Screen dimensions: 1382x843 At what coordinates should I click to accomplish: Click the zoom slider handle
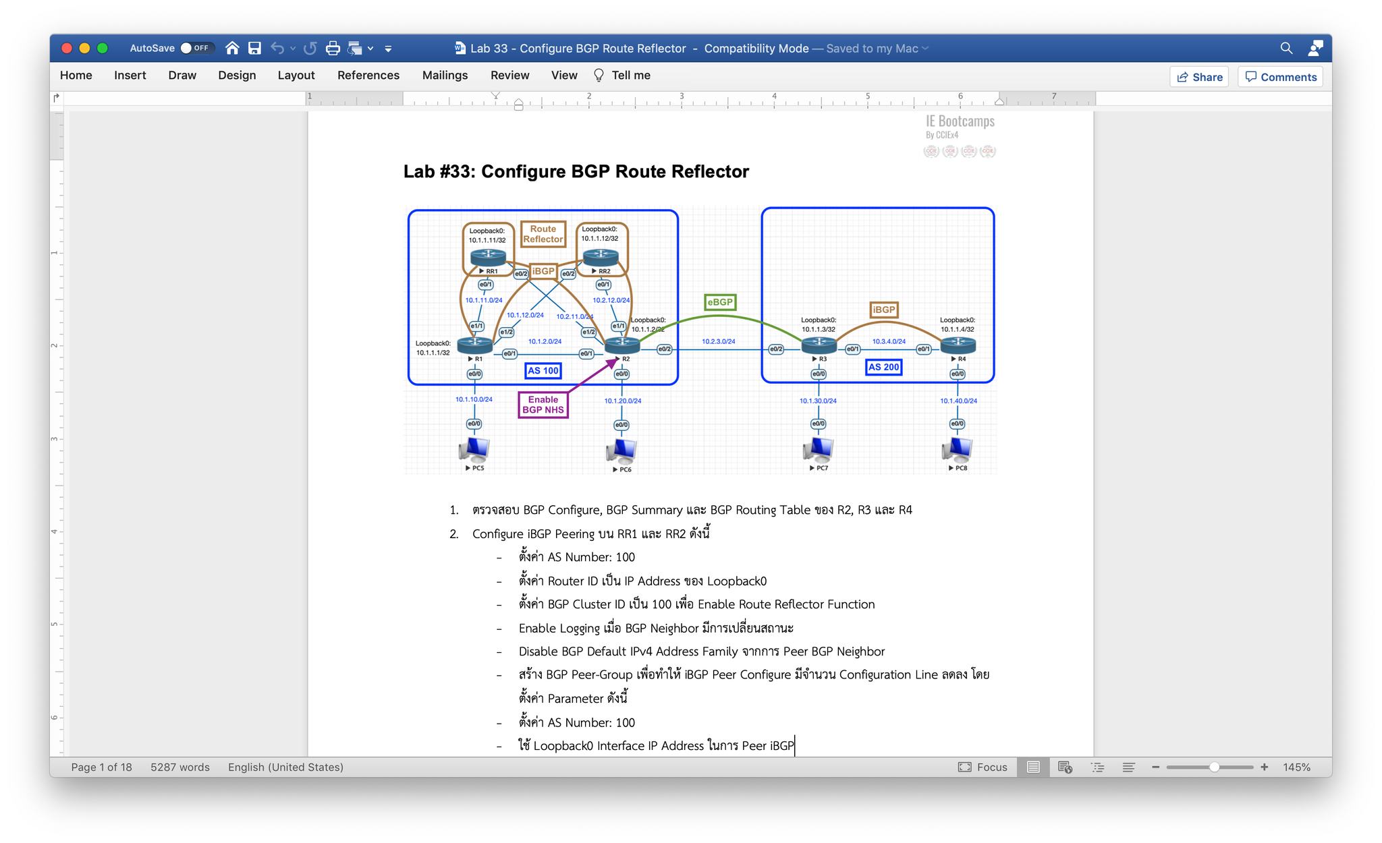1214,767
